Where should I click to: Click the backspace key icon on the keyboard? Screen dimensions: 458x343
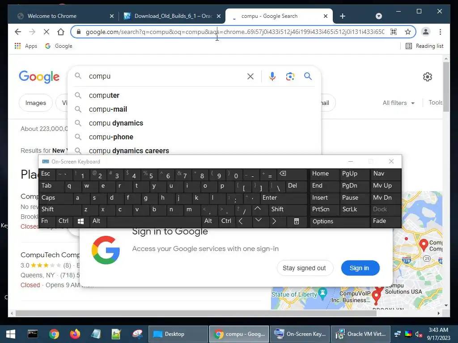point(292,174)
